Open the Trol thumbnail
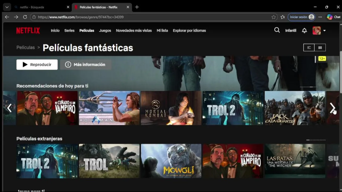 (x=109, y=161)
